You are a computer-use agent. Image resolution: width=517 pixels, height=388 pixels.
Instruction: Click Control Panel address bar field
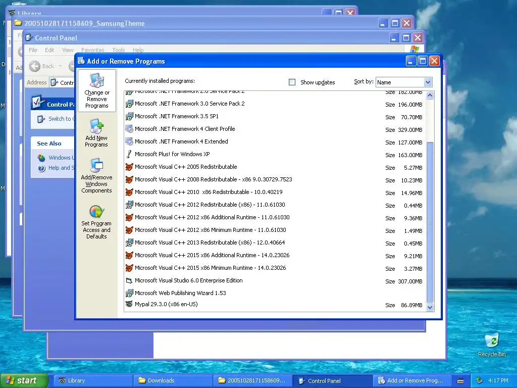[x=63, y=83]
